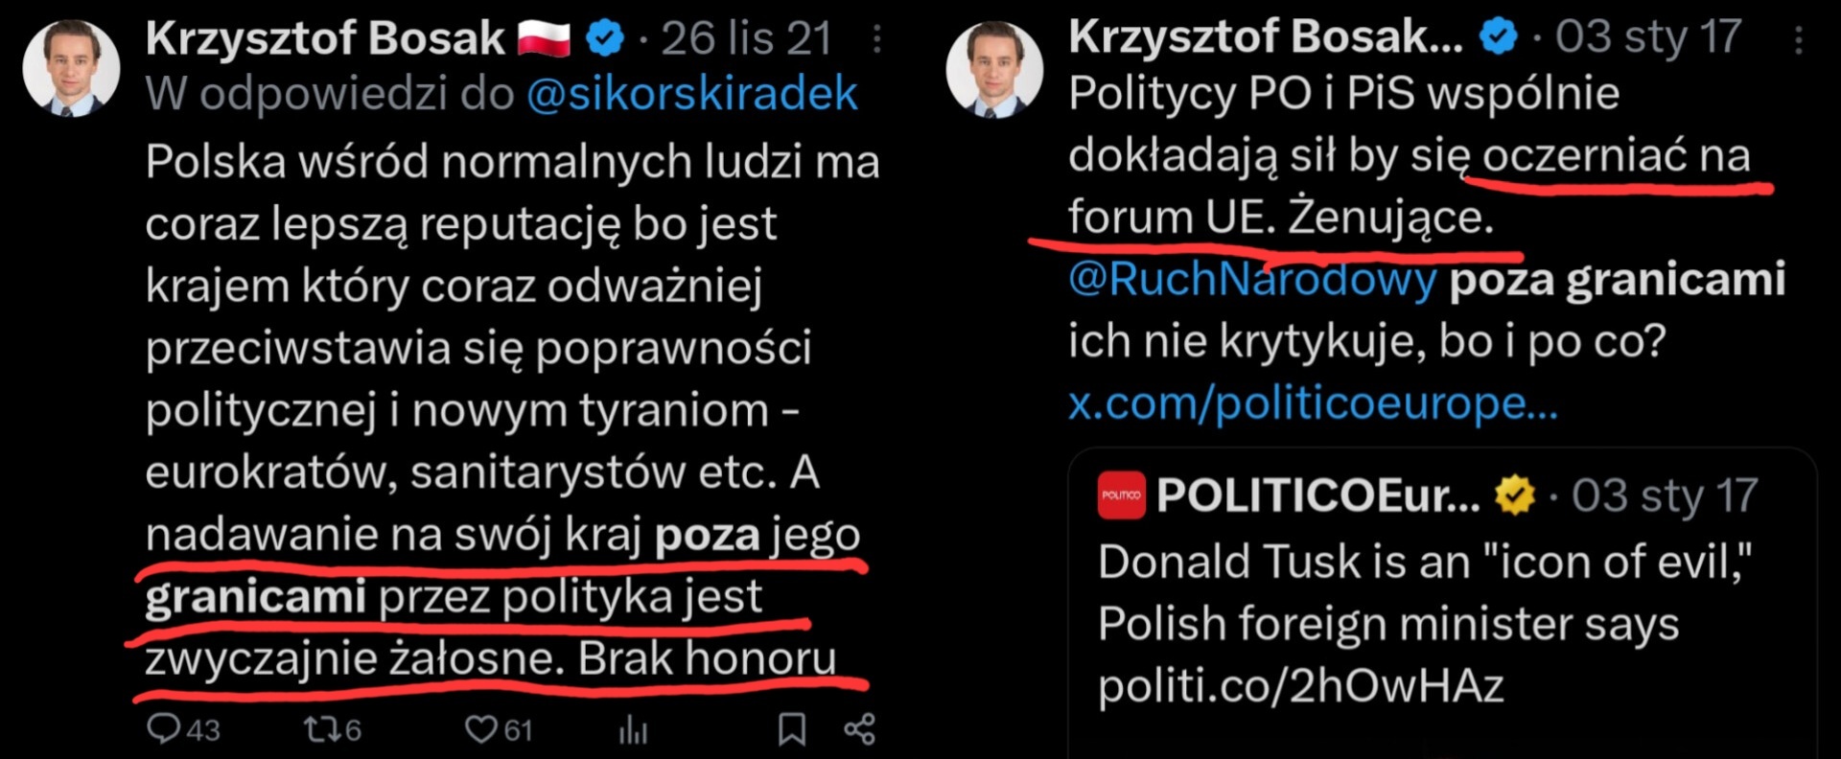Click the @sikorskiradek mention link
Image resolution: width=1841 pixels, height=759 pixels.
click(691, 94)
